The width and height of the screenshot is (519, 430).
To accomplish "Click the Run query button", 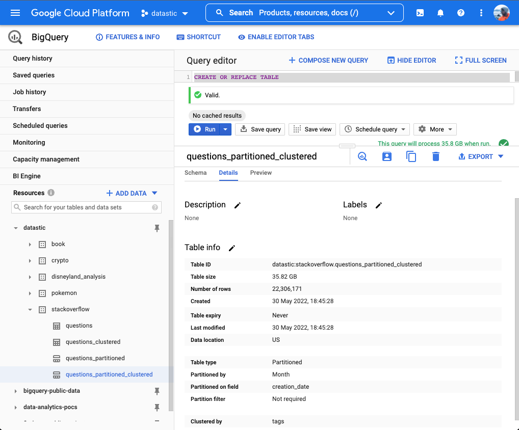I will tap(204, 129).
